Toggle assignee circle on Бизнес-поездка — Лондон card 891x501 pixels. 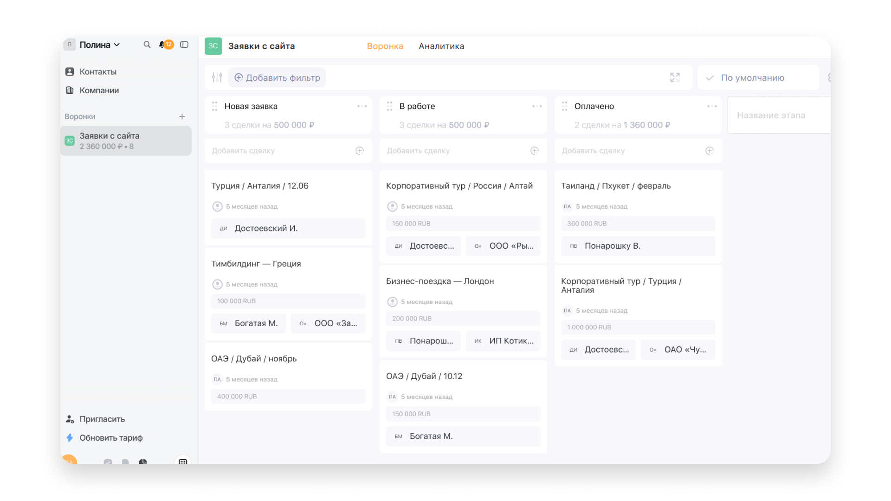392,302
